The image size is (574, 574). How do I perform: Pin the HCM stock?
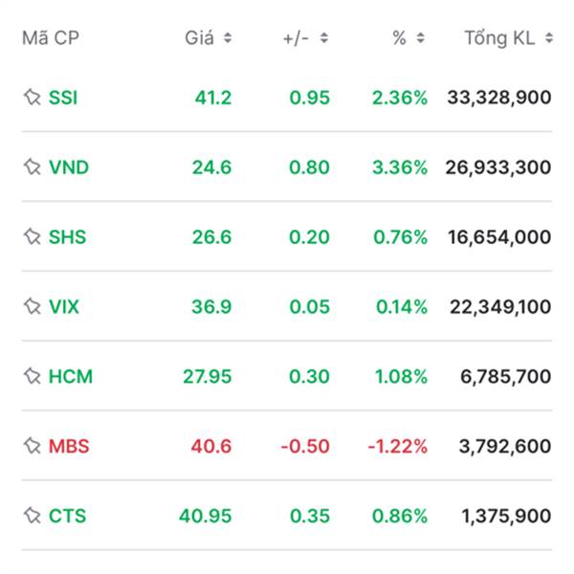point(33,376)
